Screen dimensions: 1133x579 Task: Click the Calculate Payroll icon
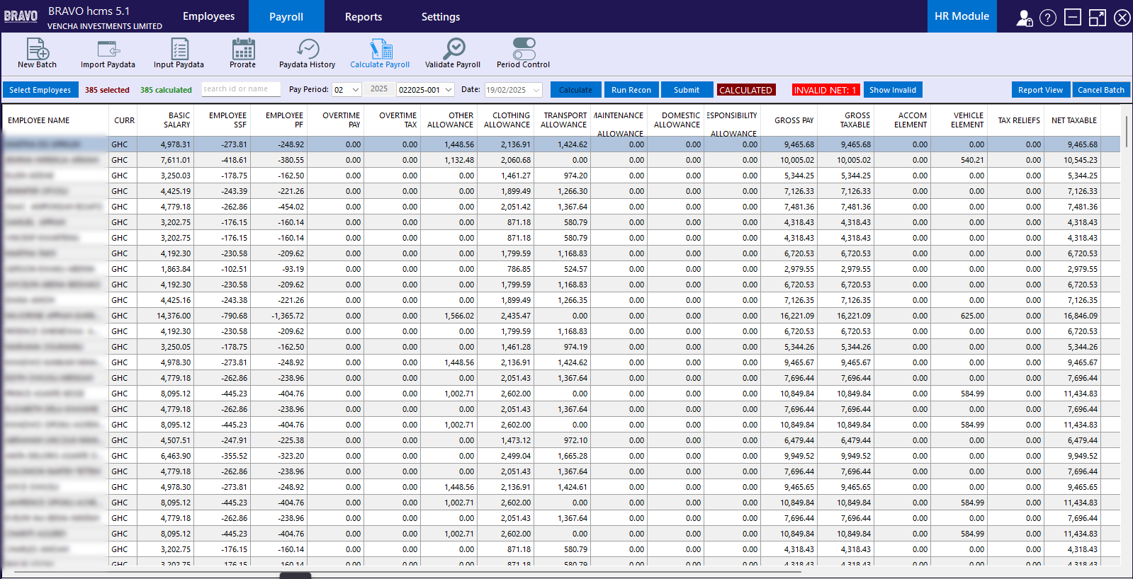click(380, 49)
